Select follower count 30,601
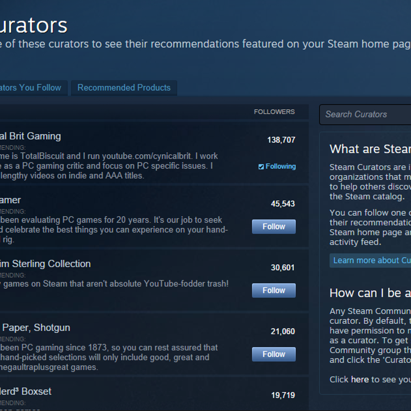411x411 pixels. 283,267
